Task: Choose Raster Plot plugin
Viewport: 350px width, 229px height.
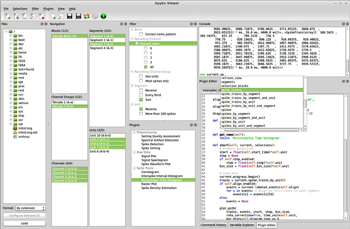Action: pyautogui.click(x=149, y=184)
